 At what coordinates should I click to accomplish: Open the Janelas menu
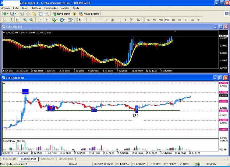pos(65,8)
